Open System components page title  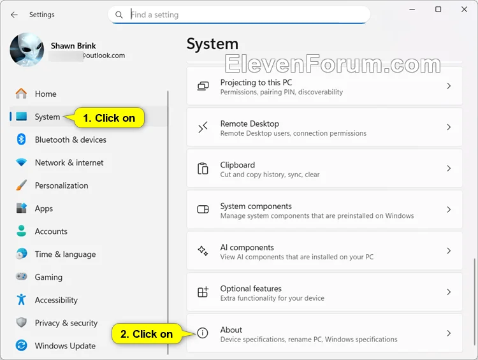[256, 206]
